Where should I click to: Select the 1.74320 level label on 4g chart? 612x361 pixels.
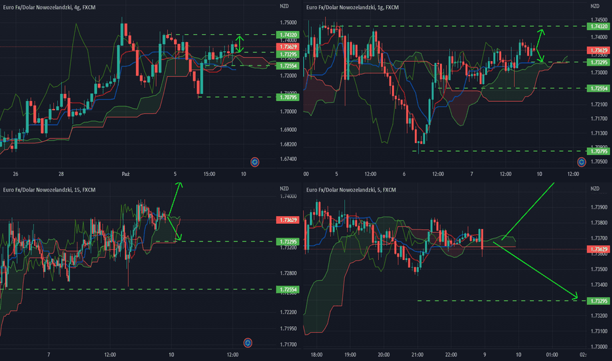click(288, 35)
